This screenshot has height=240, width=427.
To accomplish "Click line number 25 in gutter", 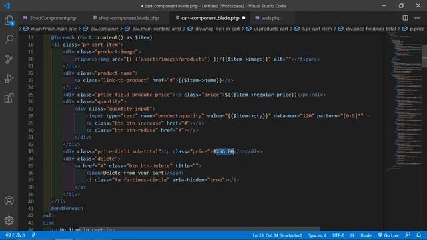I will coord(31,95).
